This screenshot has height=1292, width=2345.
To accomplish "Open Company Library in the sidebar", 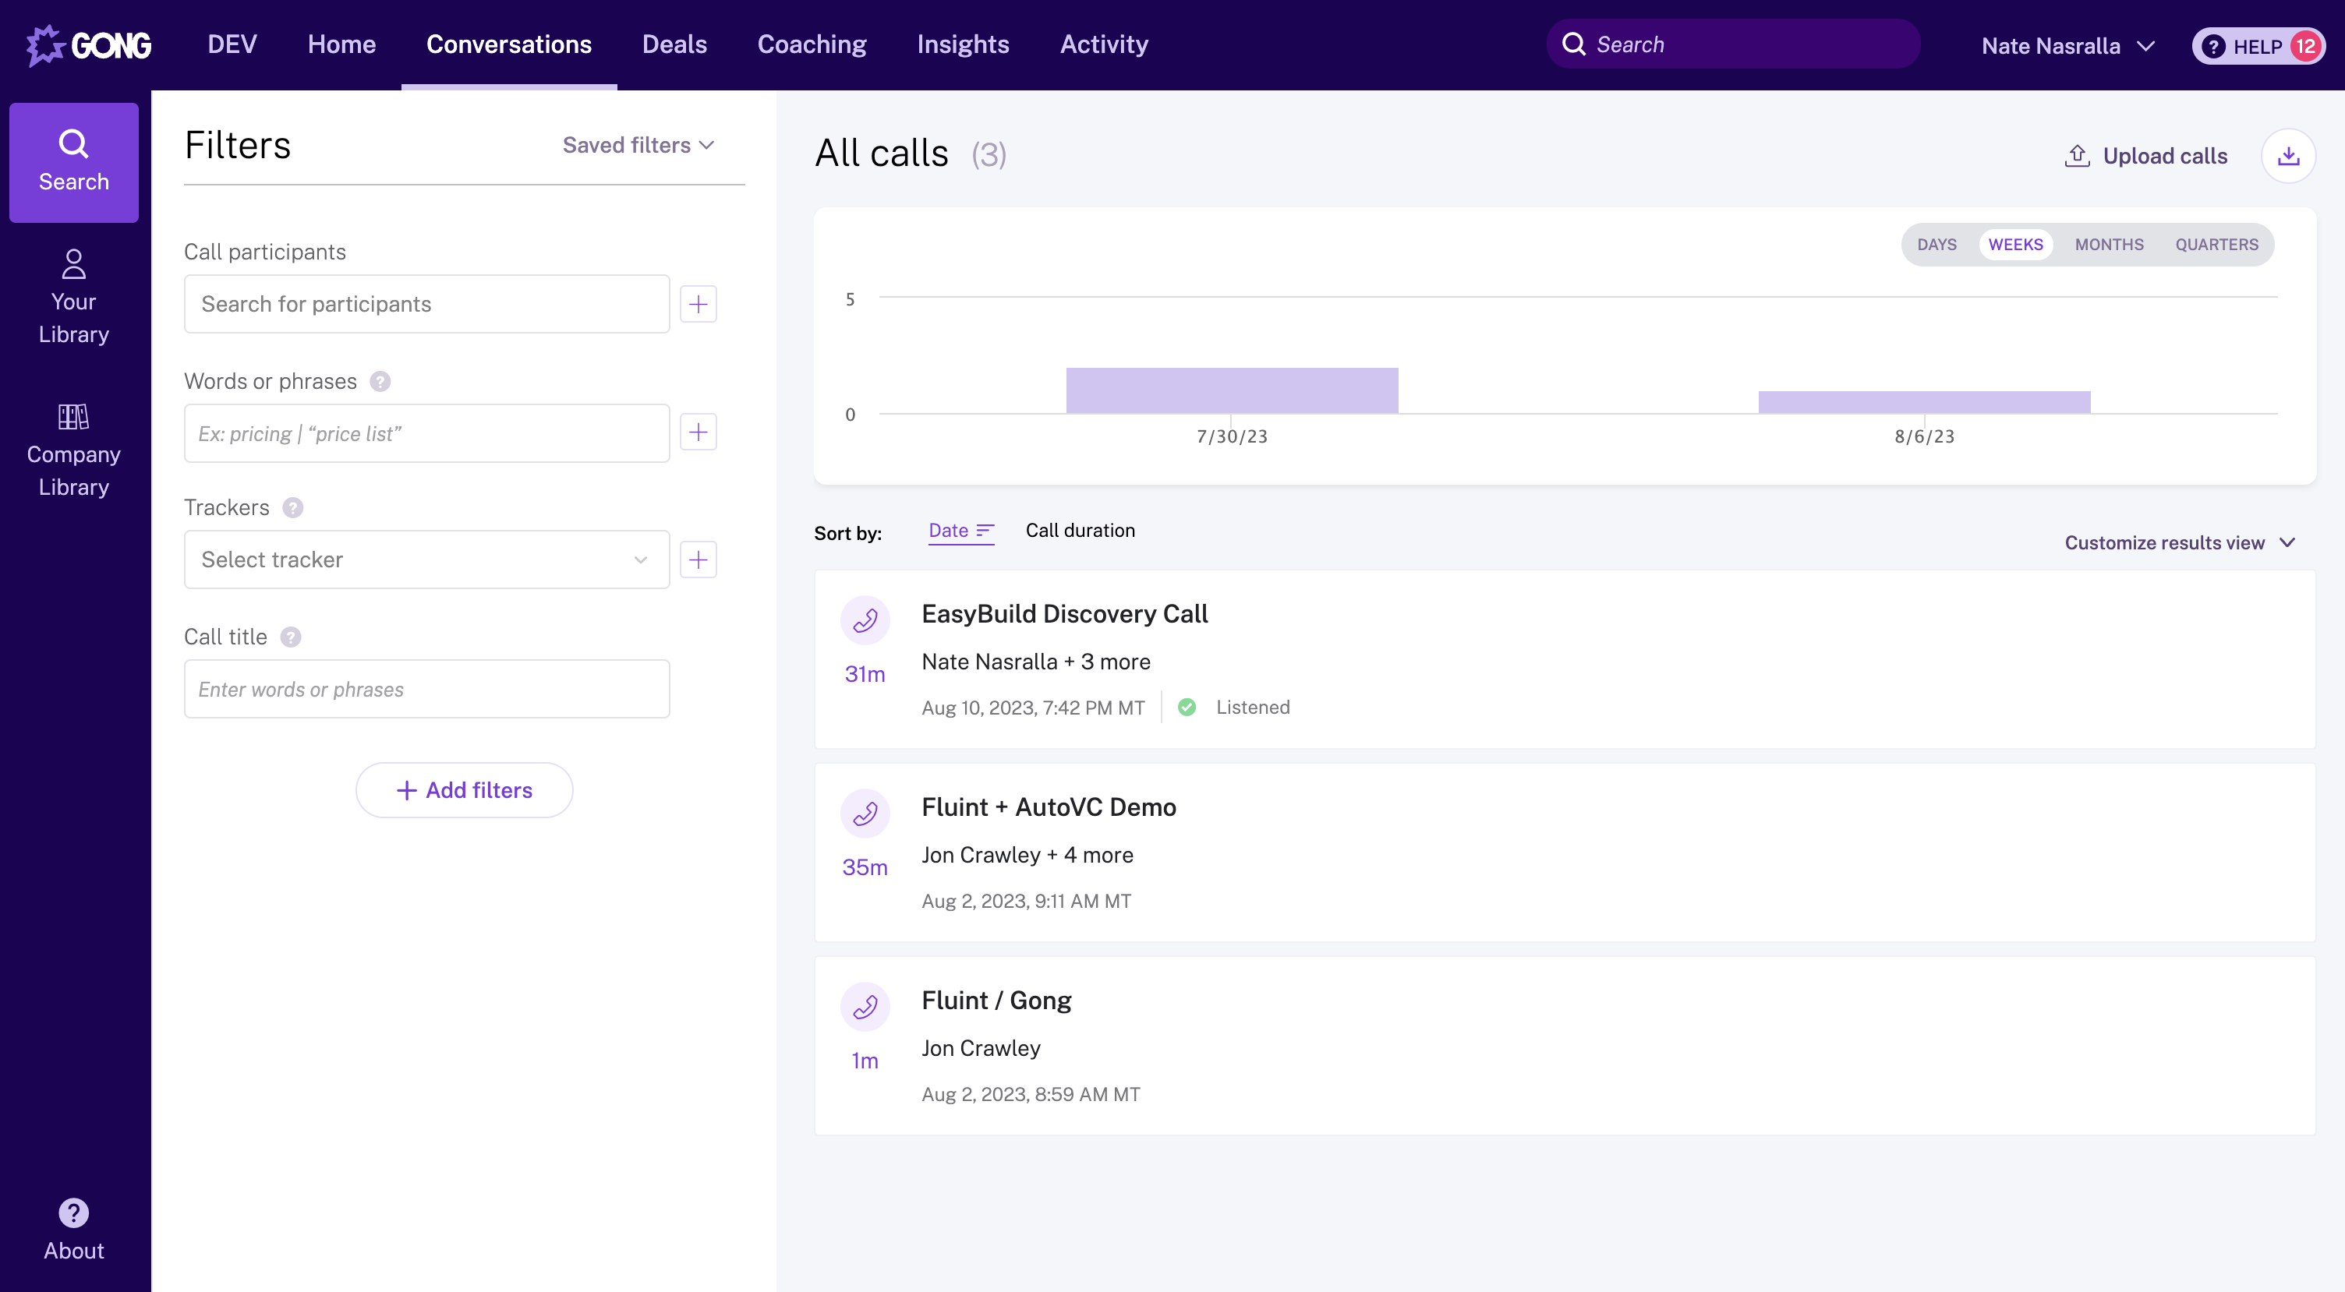I will (74, 450).
